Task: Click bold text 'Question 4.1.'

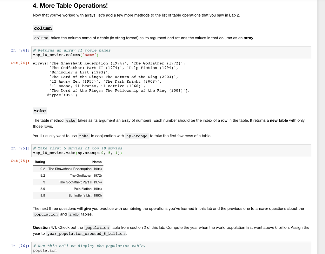Action: 45,227
